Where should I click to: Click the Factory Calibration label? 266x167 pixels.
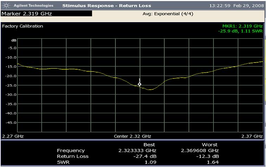[x=23, y=26]
